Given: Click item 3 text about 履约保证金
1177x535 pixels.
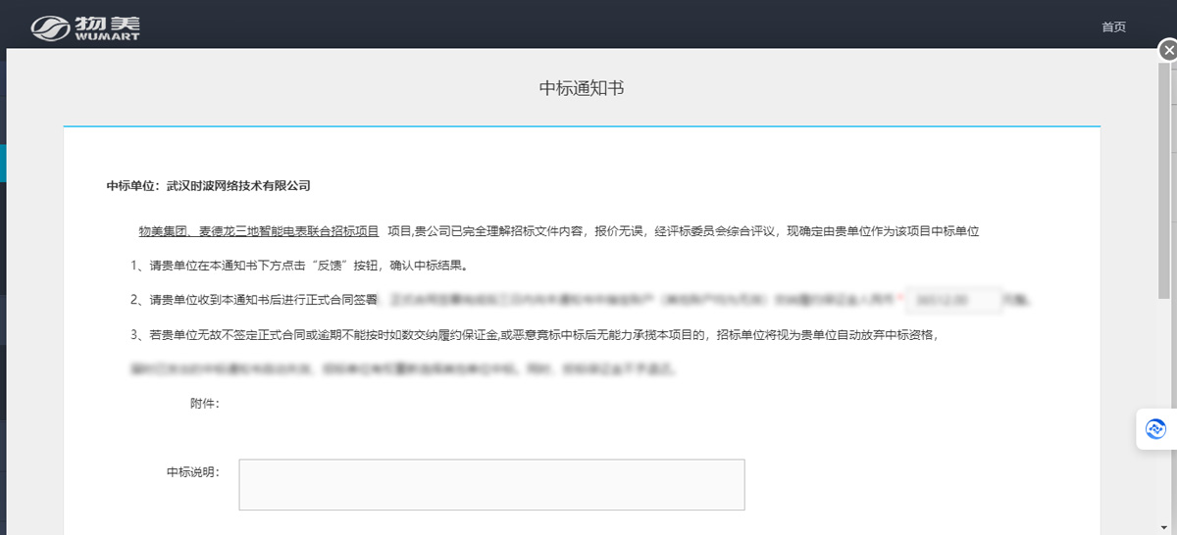Looking at the screenshot, I should (x=535, y=334).
